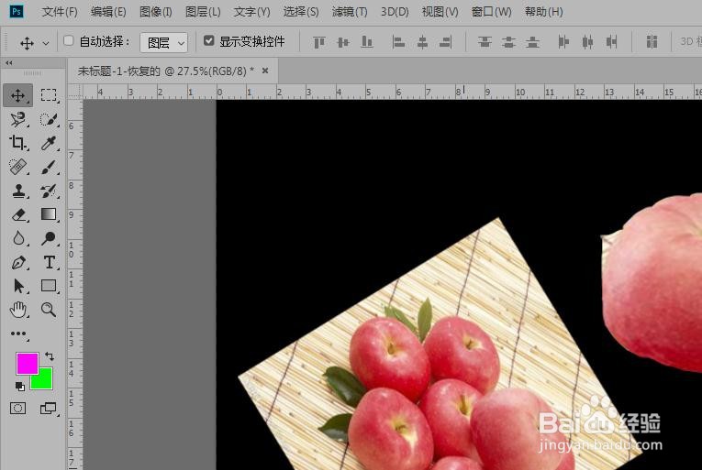Open the 视图(V) menu
702x470 pixels.
point(440,12)
